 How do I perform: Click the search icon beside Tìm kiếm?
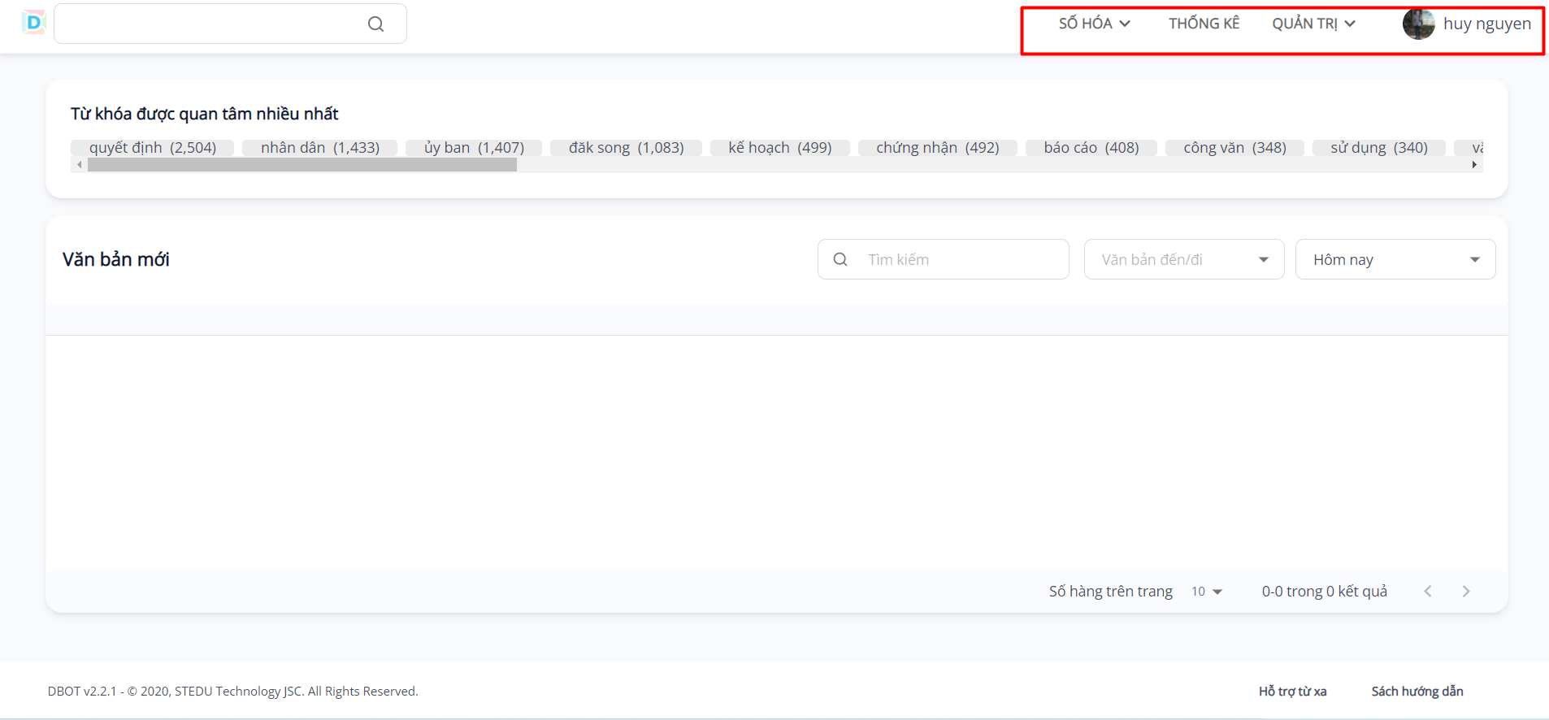point(840,259)
